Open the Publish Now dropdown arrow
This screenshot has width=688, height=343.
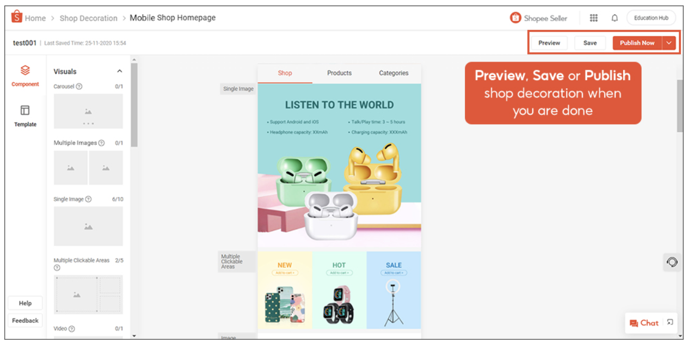(669, 43)
